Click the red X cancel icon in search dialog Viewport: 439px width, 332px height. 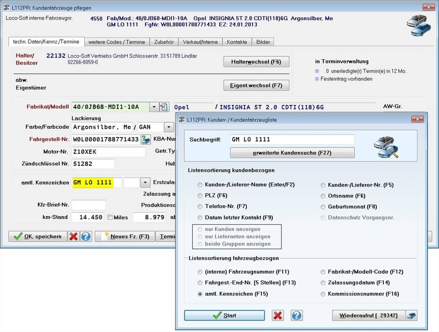278,316
